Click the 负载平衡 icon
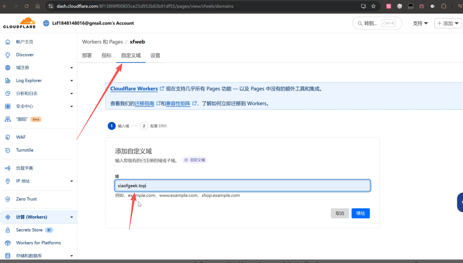The height and width of the screenshot is (263, 463). click(x=8, y=168)
